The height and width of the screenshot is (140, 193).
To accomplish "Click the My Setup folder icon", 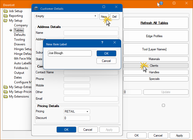I will click(6, 21).
